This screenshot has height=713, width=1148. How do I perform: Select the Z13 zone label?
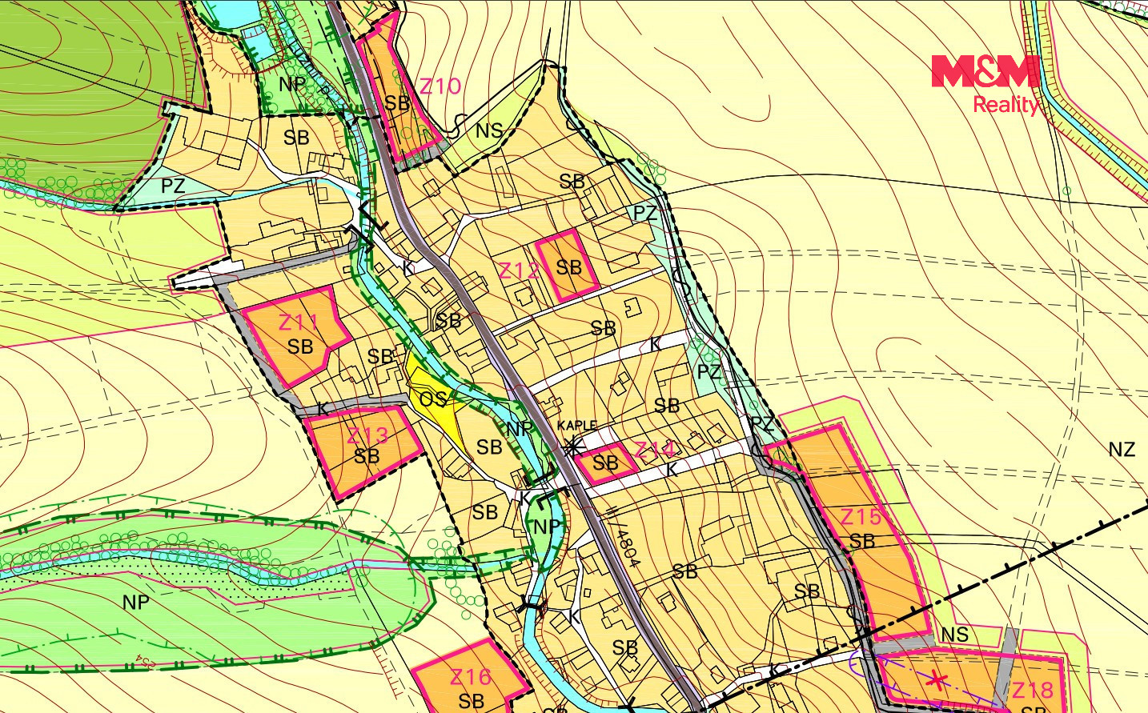[367, 436]
